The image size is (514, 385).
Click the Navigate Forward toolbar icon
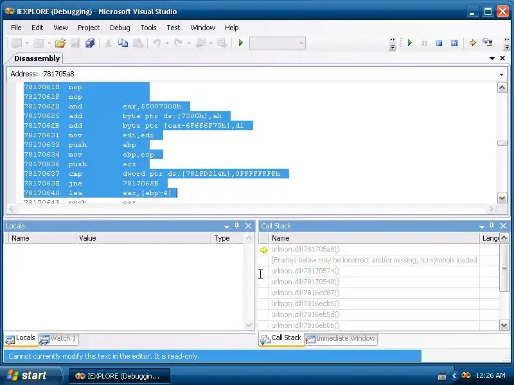click(x=222, y=43)
